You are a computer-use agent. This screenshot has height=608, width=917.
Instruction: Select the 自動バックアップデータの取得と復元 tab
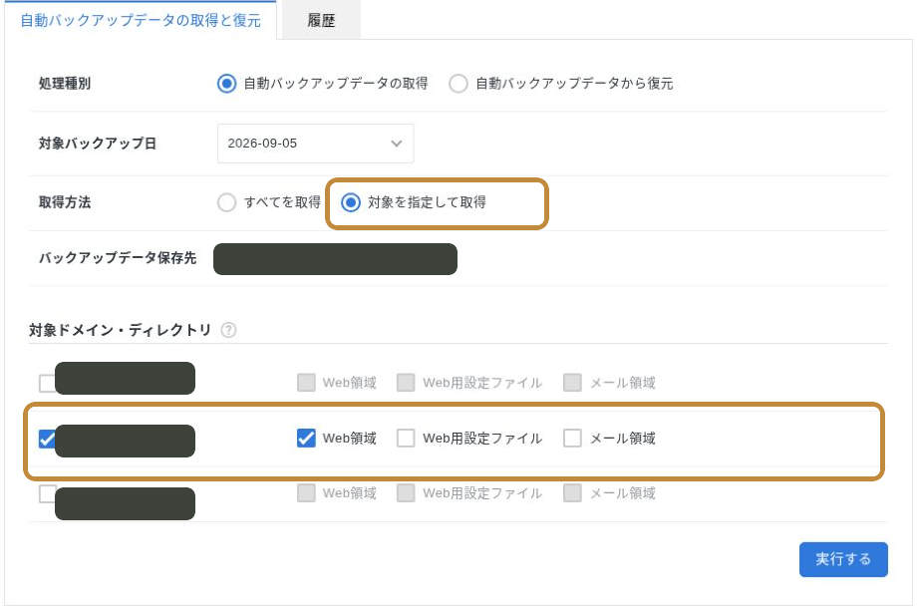[141, 21]
